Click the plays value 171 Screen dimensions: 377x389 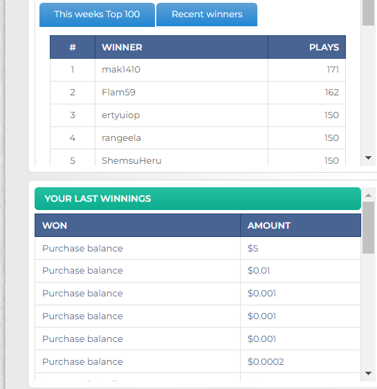(333, 70)
